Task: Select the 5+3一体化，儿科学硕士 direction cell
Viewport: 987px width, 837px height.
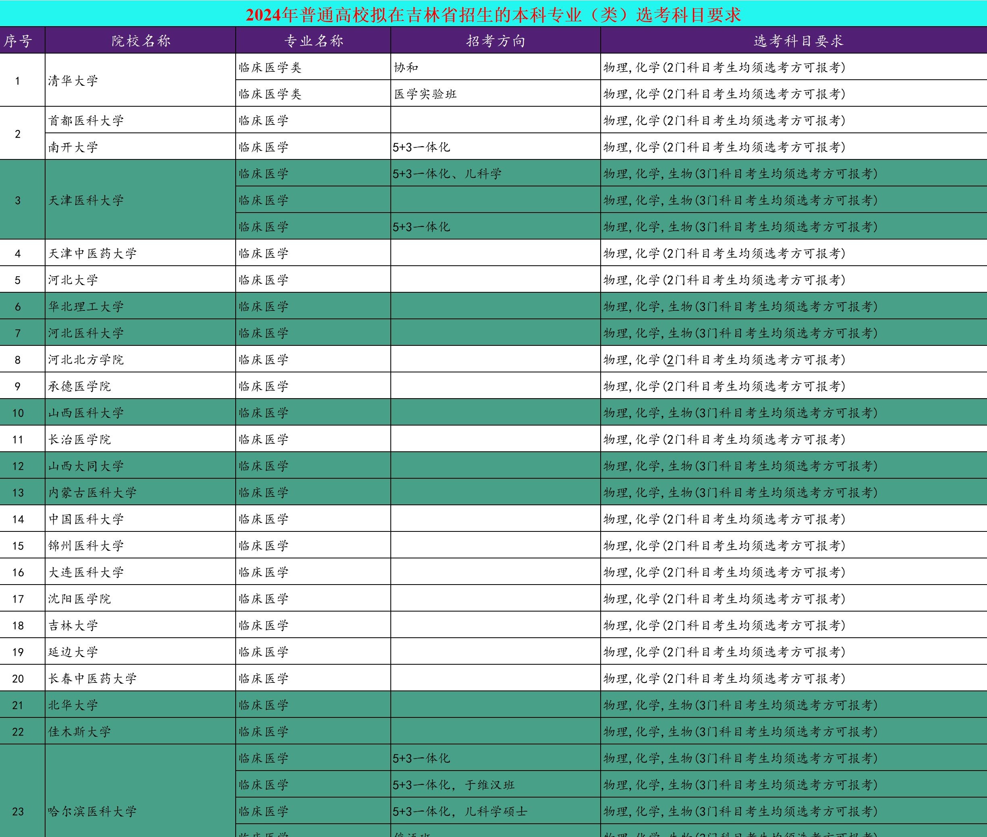Action: click(x=496, y=811)
